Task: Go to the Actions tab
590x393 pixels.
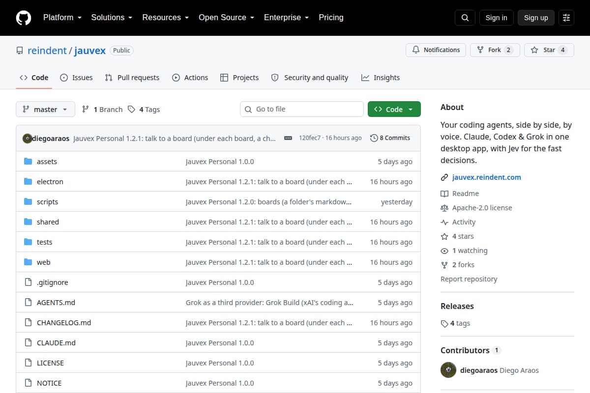Action: [x=190, y=78]
